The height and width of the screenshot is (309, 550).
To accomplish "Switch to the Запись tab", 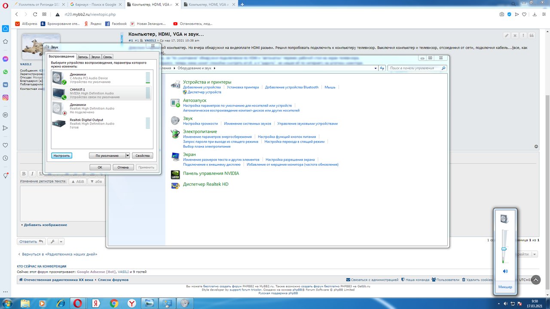I will pos(83,57).
